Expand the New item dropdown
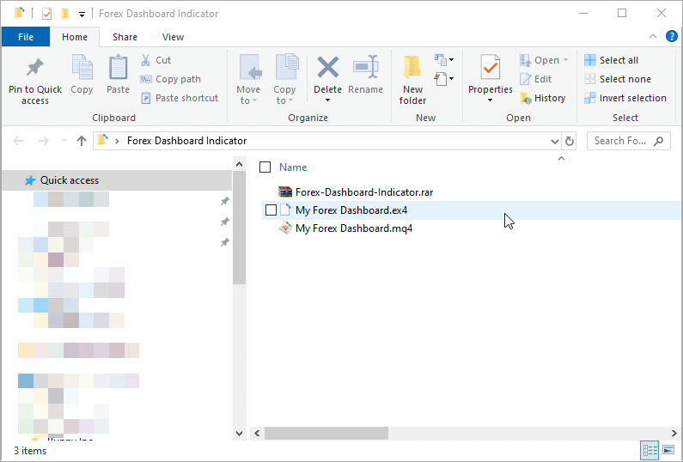683x462 pixels. point(444,59)
